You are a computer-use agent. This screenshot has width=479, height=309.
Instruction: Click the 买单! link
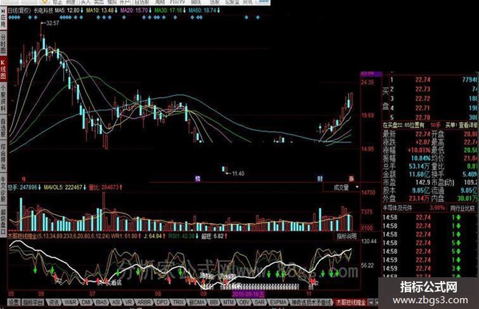point(450,125)
